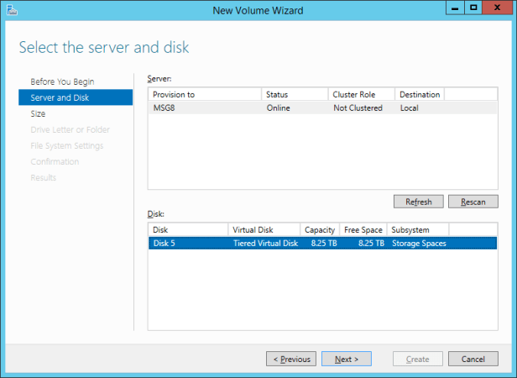The height and width of the screenshot is (378, 517).
Task: Go to Server and Disk step
Action: [60, 97]
